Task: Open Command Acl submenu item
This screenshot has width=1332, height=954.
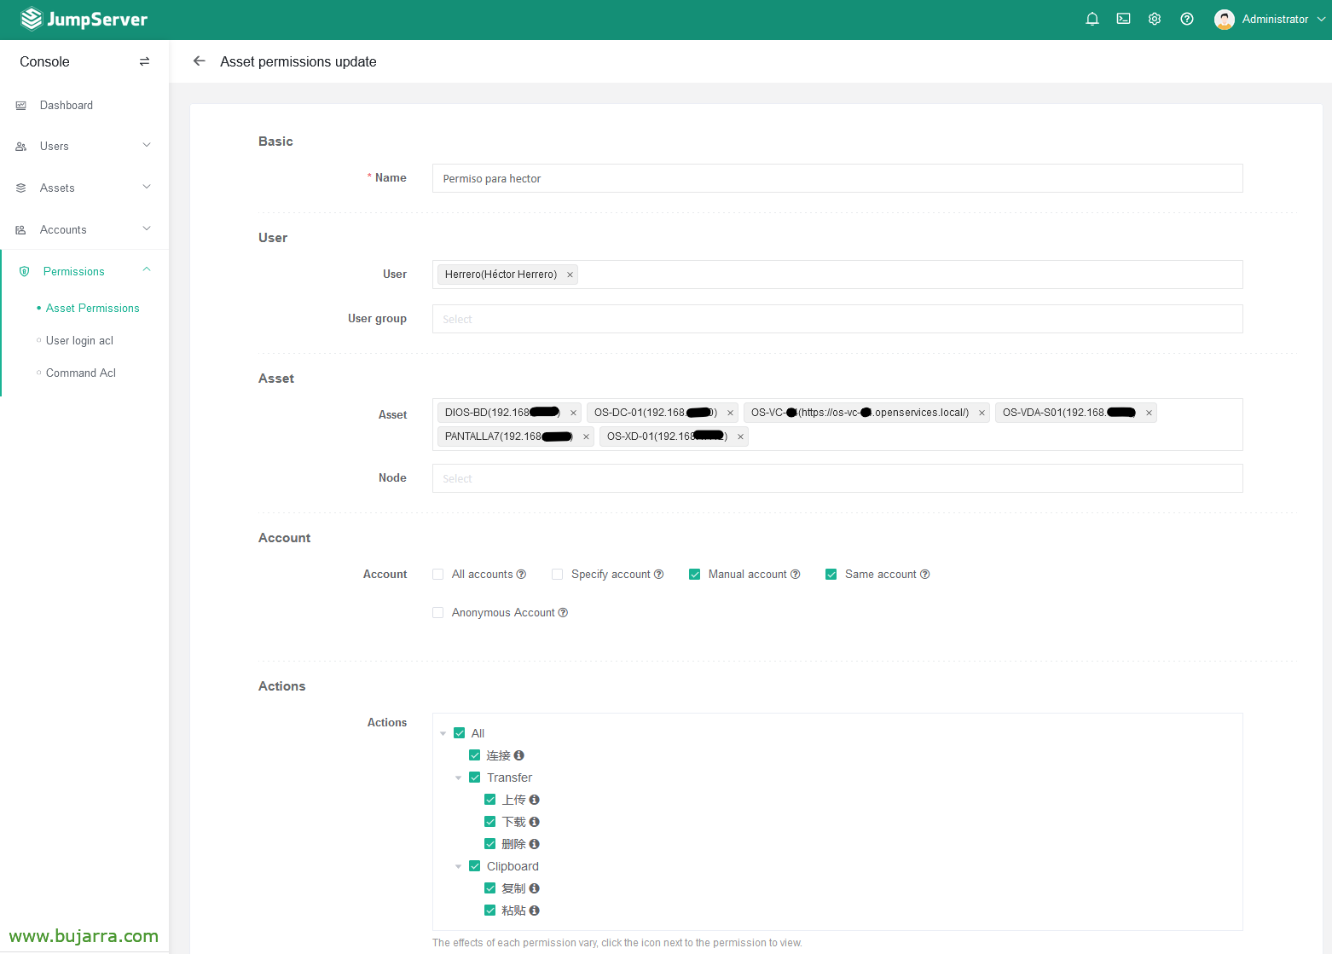Action: click(x=81, y=373)
